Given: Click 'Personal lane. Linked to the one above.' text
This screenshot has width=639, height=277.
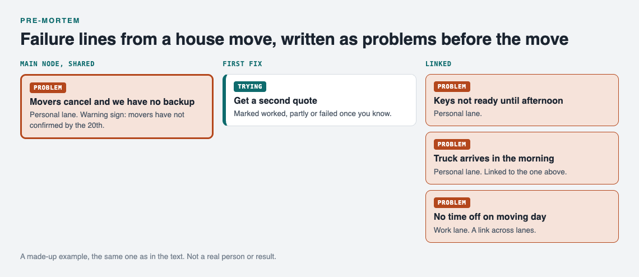Looking at the screenshot, I should (500, 172).
